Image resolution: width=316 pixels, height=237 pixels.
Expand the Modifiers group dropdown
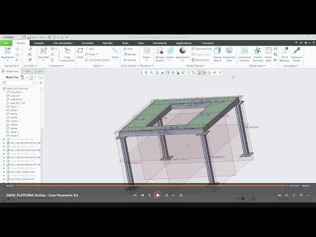146,66
